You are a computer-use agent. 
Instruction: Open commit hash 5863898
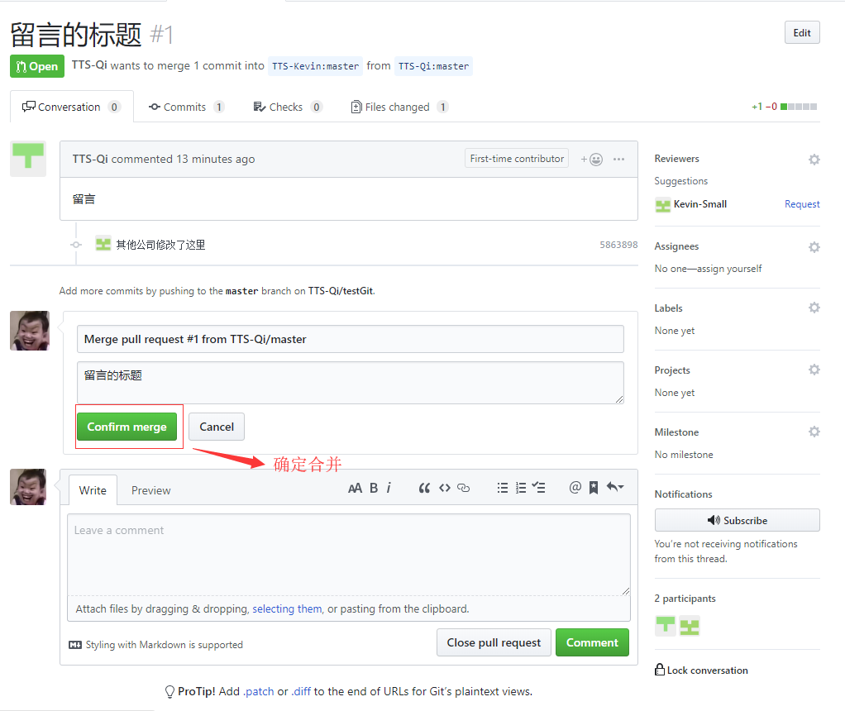click(618, 245)
